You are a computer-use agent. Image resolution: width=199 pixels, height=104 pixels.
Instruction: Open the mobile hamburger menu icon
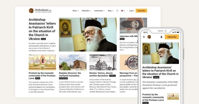pyautogui.click(x=144, y=37)
